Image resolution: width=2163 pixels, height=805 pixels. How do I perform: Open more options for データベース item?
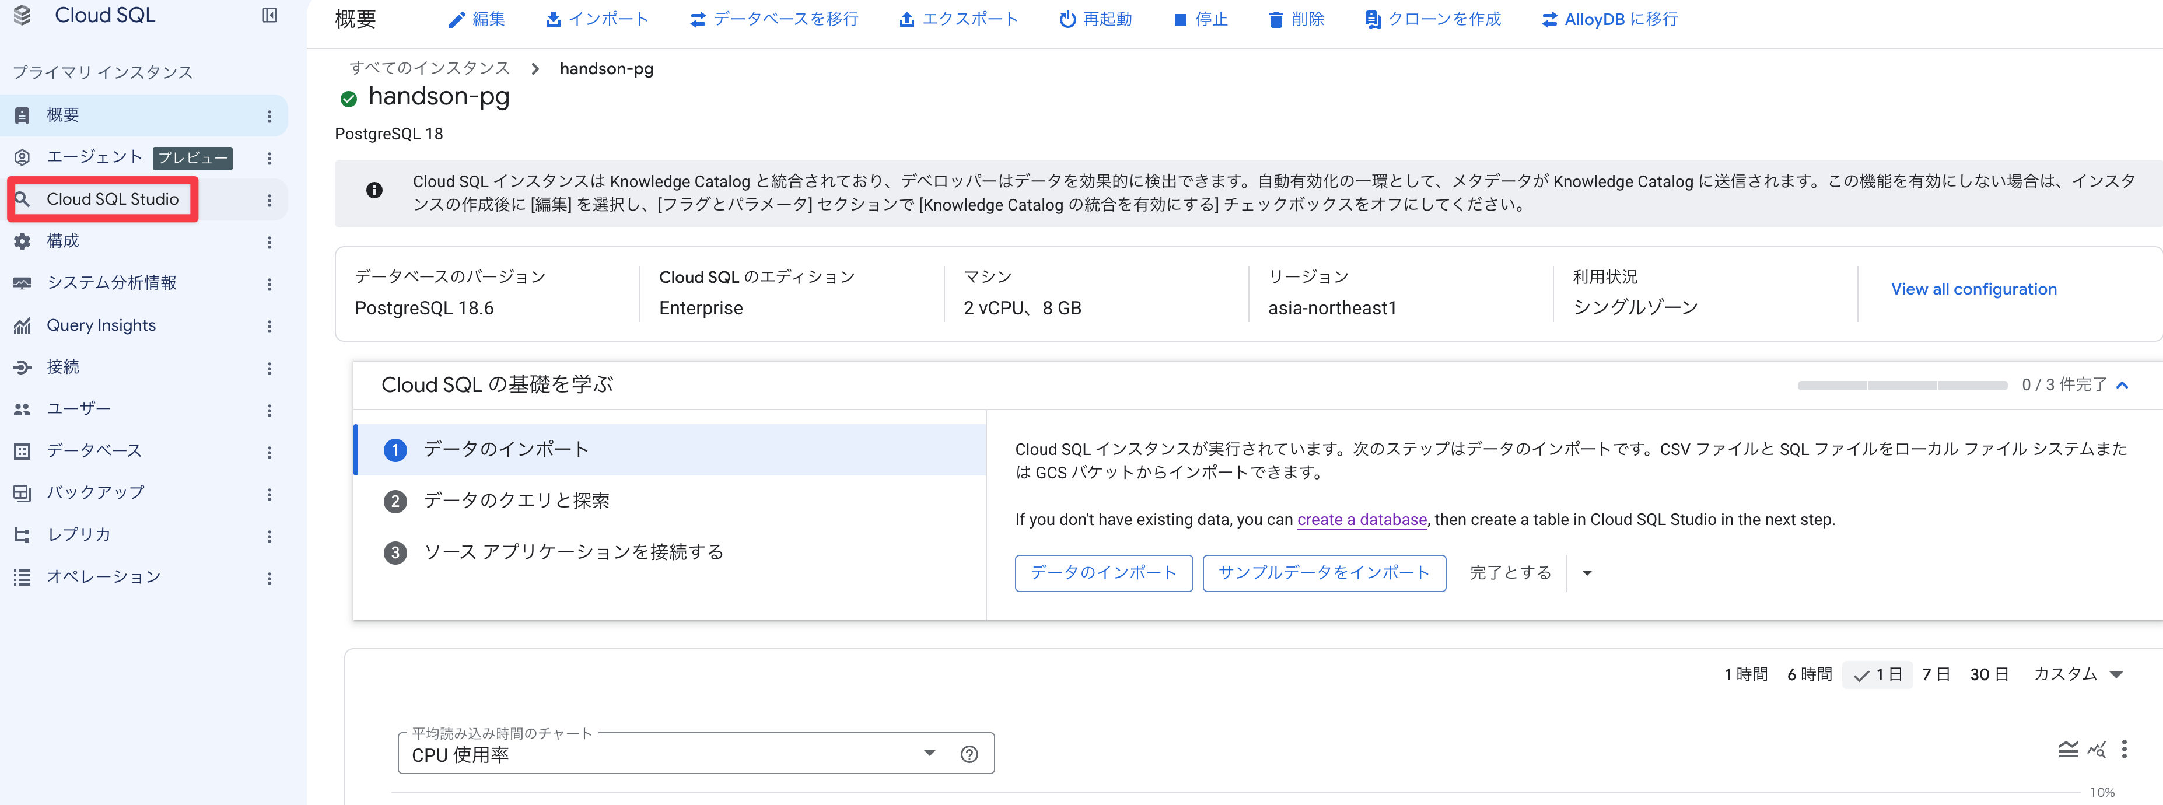(x=269, y=452)
